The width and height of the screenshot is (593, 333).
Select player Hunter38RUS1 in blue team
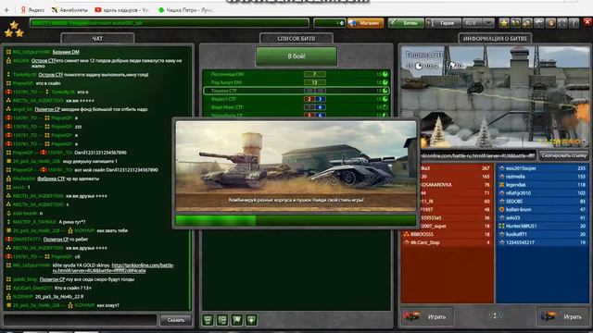pos(543,226)
